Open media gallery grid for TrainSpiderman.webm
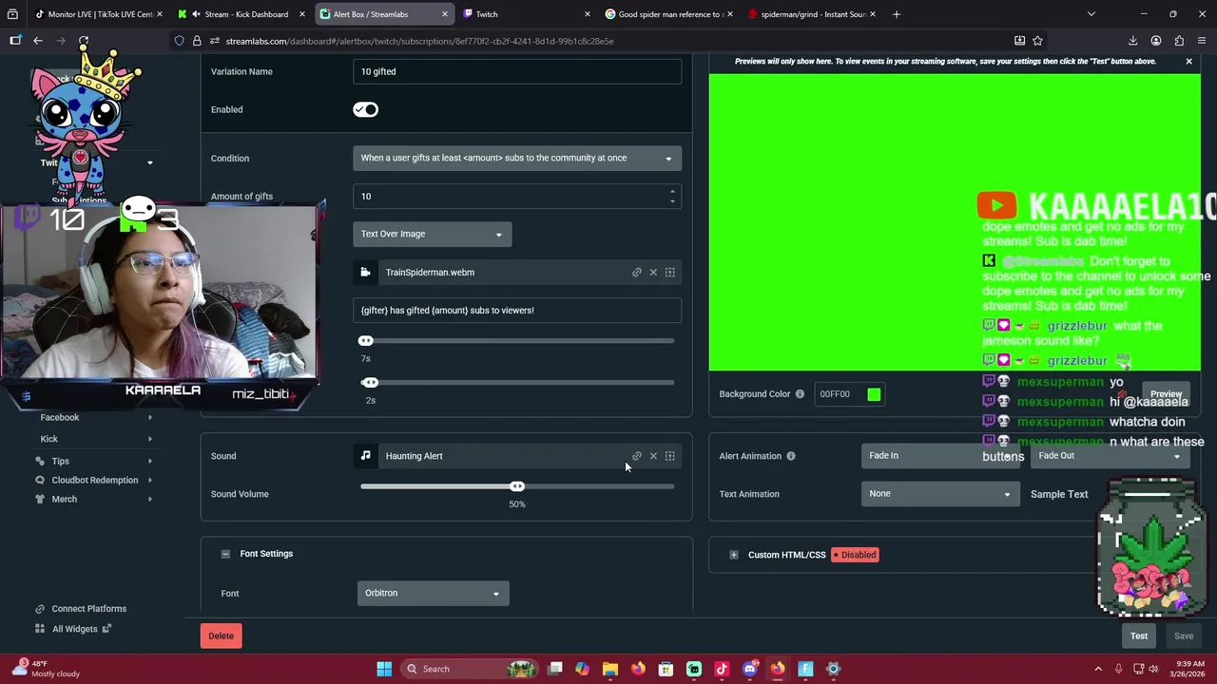This screenshot has height=684, width=1217. [x=670, y=273]
